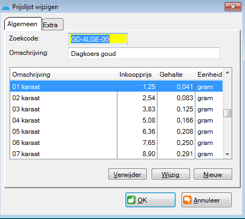Click the green thumbs-up icon on OK
The image size is (245, 219).
point(131,200)
